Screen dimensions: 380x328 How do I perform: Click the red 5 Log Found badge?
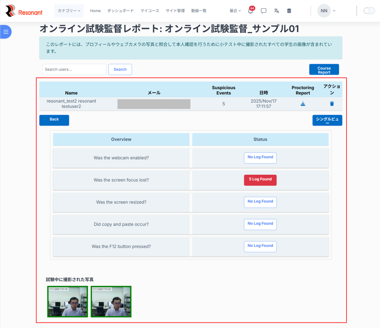(x=260, y=180)
